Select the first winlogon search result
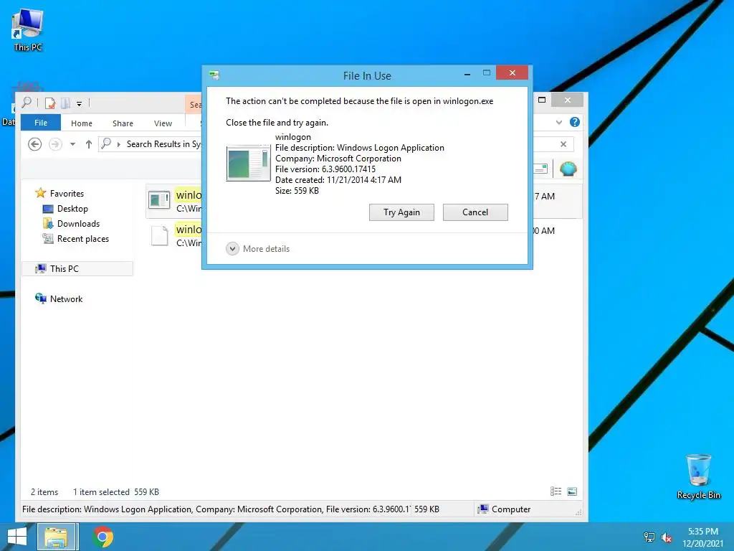Screen dimensions: 734x551 173,201
